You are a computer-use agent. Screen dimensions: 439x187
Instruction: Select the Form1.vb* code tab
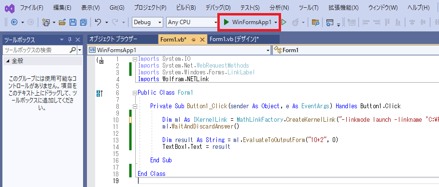[173, 40]
